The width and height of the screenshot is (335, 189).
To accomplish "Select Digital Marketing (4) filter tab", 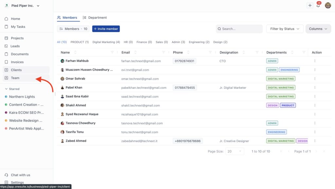I will [106, 42].
